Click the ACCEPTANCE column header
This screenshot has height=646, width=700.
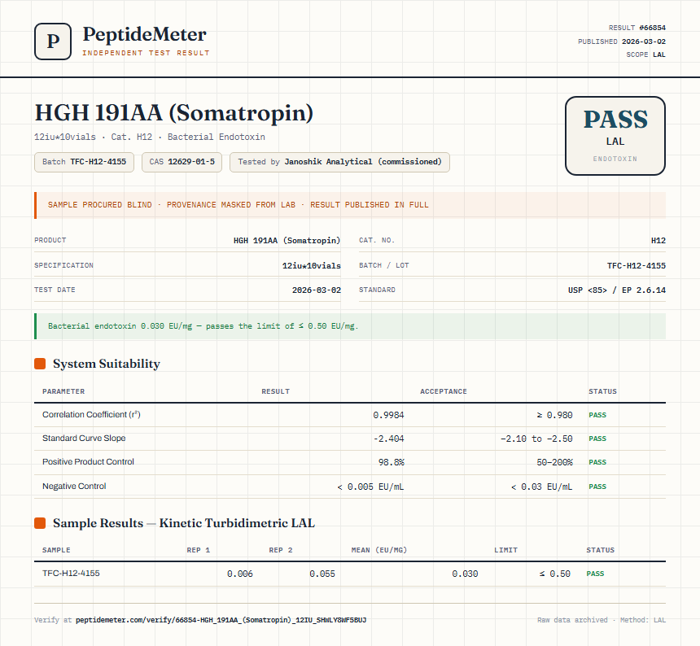[x=444, y=391]
